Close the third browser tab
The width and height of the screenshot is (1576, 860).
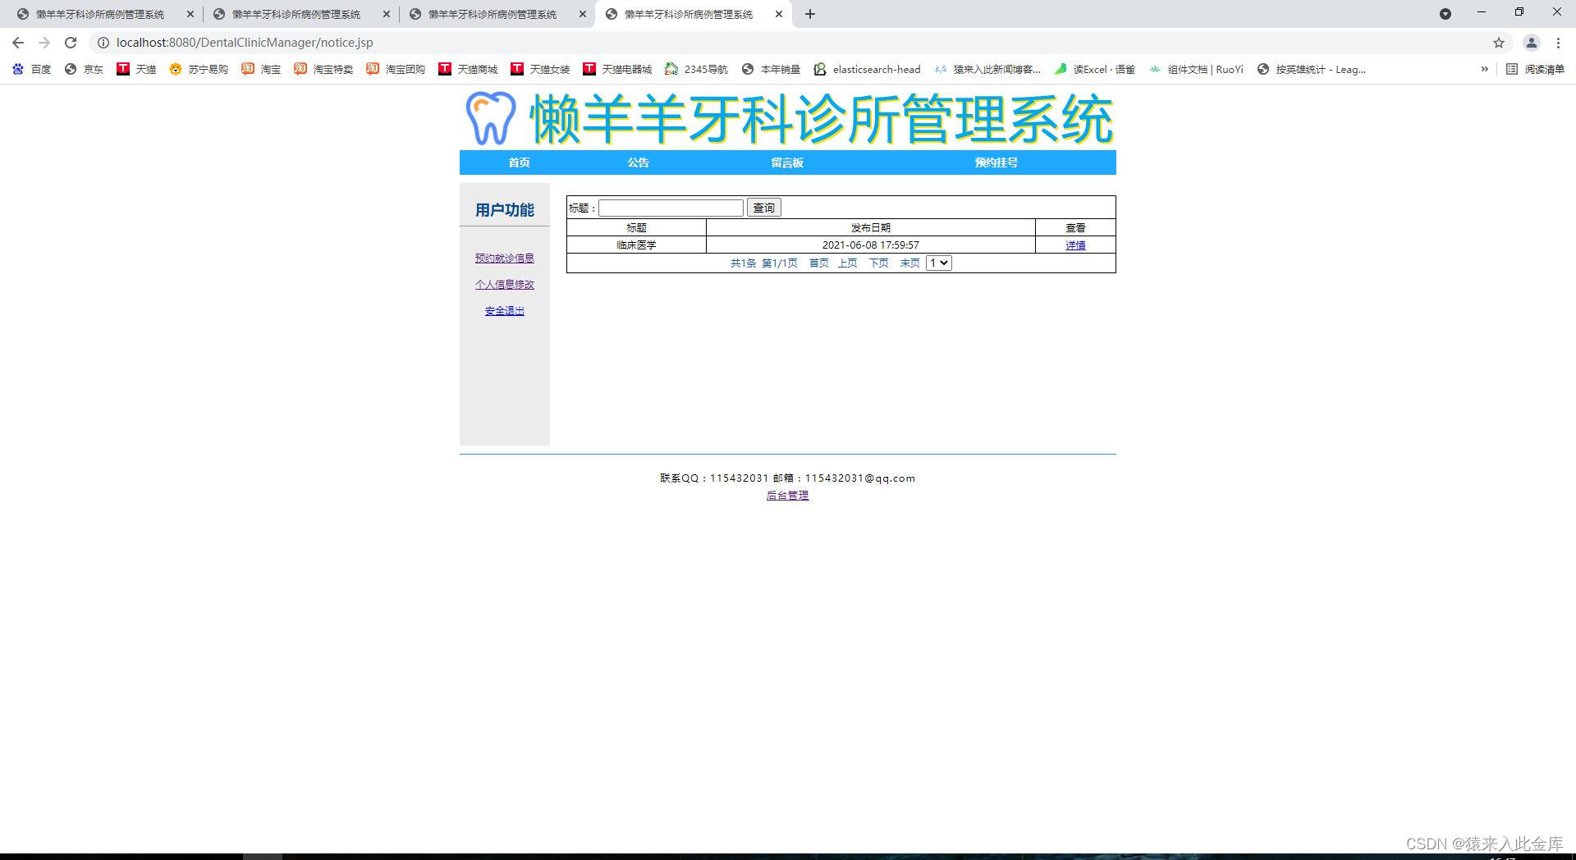tap(583, 14)
